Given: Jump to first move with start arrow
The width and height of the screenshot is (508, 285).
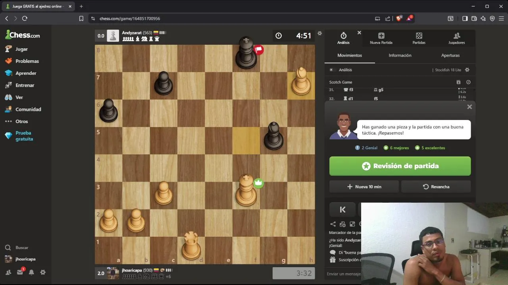Looking at the screenshot, I should click(x=343, y=210).
